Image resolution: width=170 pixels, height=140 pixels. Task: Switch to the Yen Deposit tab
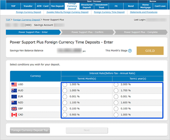[57, 6]
